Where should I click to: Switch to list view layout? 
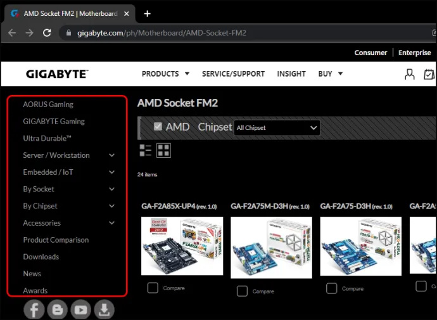145,151
